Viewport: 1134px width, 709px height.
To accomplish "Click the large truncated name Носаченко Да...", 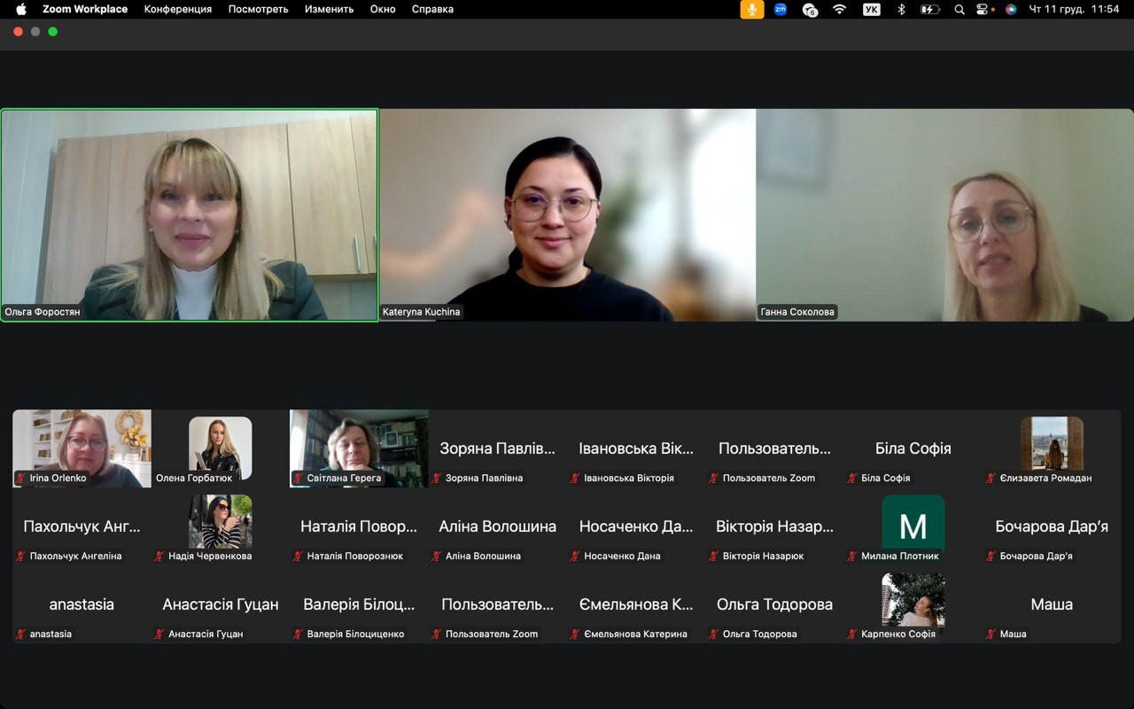I will 636,526.
